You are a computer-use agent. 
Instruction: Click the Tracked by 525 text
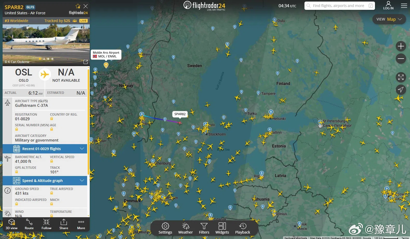tap(57, 21)
